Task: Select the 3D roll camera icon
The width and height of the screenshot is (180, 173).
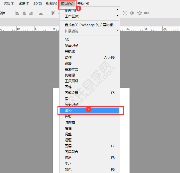Action: (x=125, y=13)
